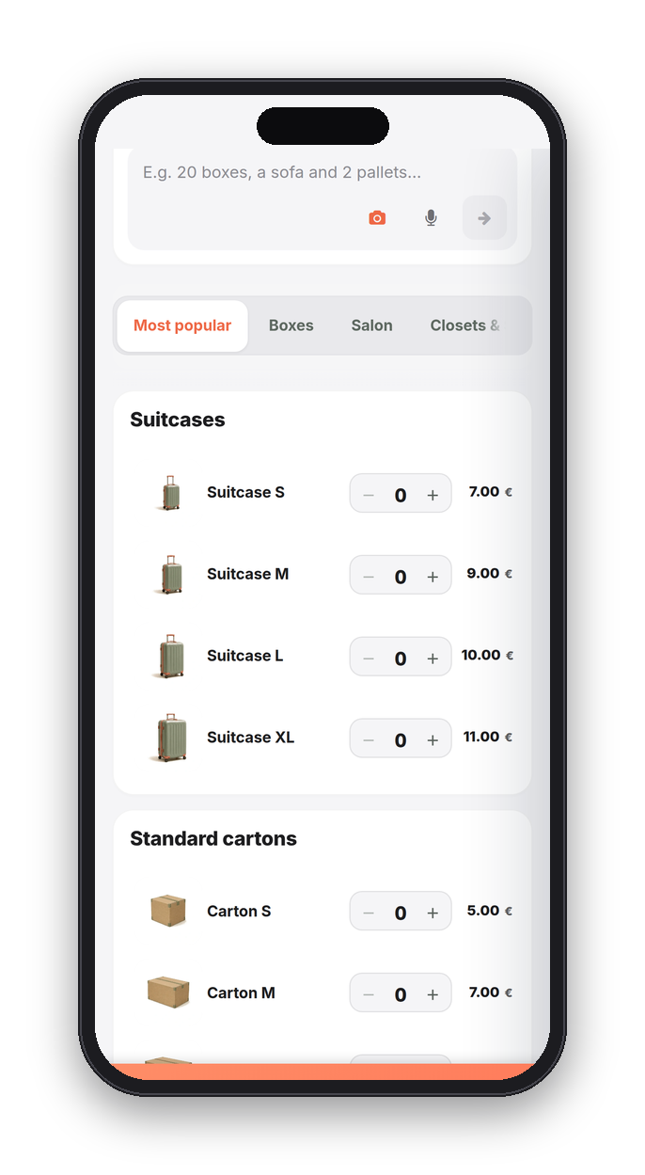Select the Suitcase L label
645x1175 pixels.
coord(244,656)
